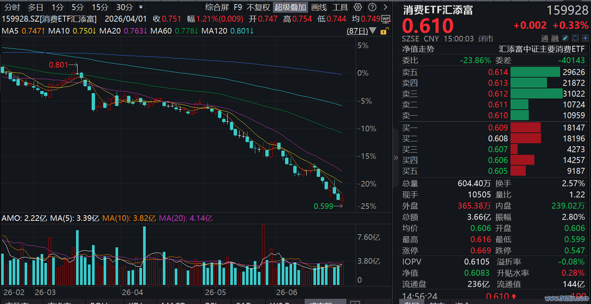Screen dimensions: 591x304
Task: Click the 159928.SZ[消费ETF汇添富] chart title
Action: click(x=49, y=19)
